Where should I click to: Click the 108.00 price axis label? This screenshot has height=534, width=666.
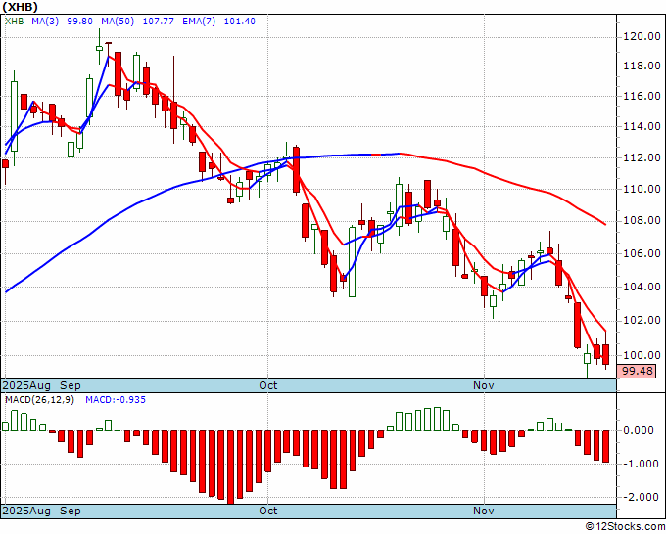point(642,221)
